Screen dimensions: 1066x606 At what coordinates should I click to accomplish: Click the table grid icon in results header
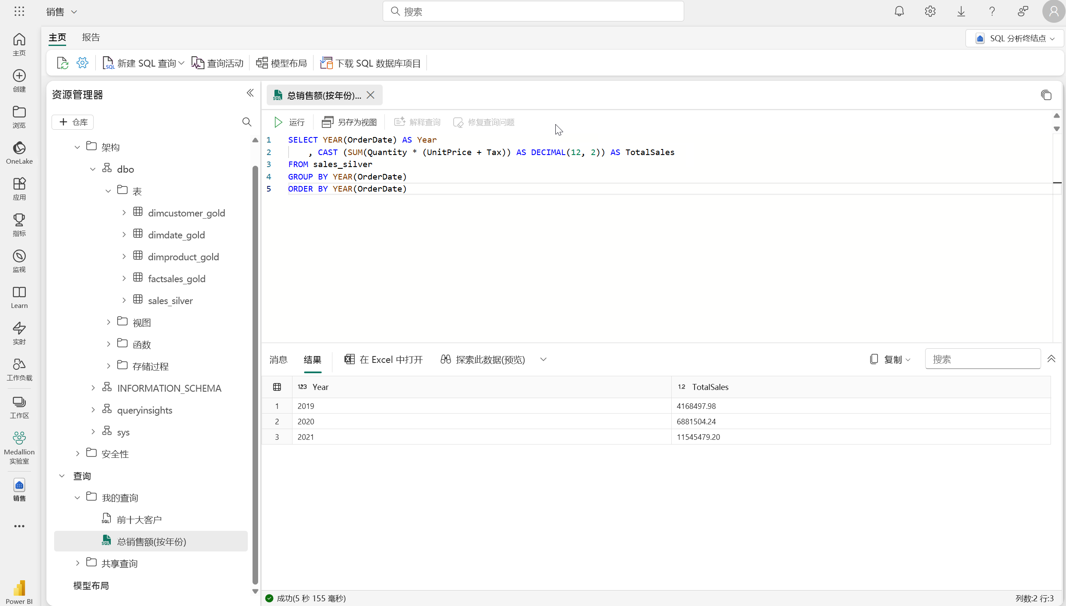(277, 387)
